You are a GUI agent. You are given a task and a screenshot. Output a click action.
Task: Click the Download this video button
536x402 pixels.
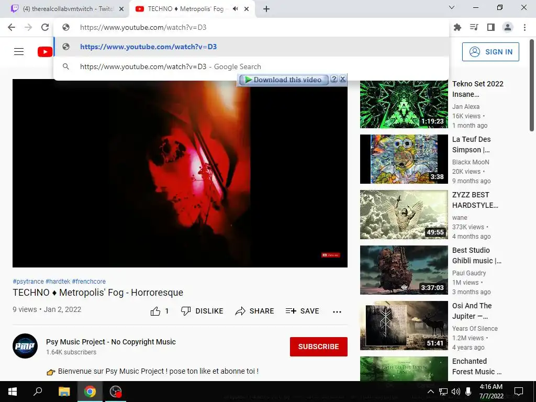tap(284, 80)
